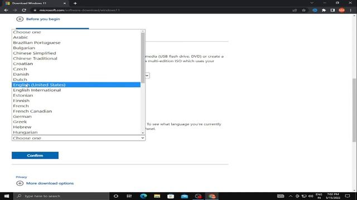Close the Download Windows 11 tab
Screen dimensions: 357x200
tap(65, 3)
